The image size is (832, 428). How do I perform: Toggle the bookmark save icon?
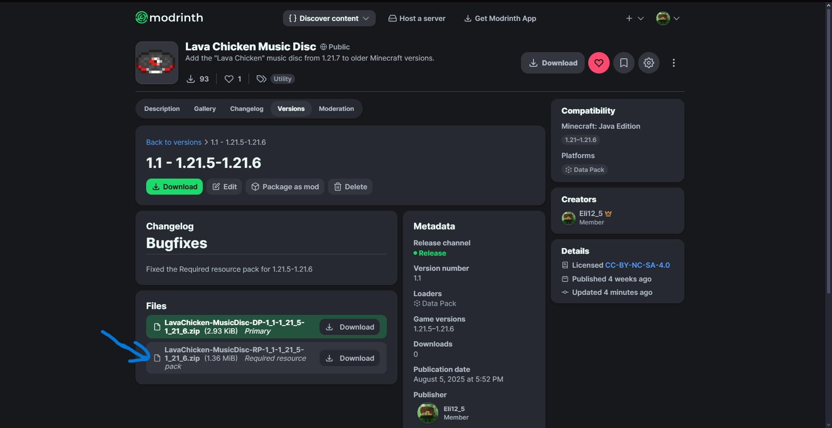[x=623, y=63]
